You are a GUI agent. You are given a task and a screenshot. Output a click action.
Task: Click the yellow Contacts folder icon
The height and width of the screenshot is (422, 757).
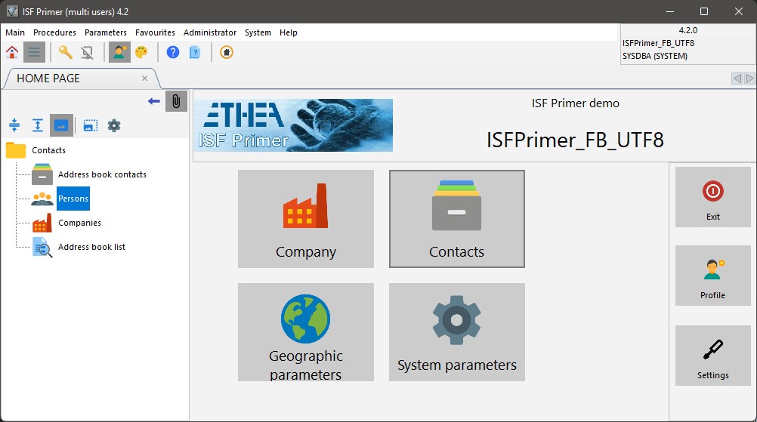16,150
